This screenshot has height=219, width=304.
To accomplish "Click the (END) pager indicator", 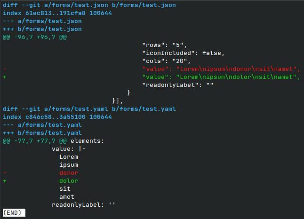I will click(13, 213).
